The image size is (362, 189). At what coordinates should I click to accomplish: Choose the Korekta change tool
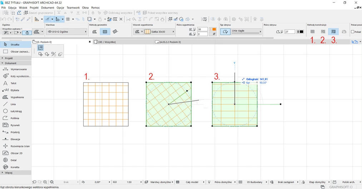(16, 167)
